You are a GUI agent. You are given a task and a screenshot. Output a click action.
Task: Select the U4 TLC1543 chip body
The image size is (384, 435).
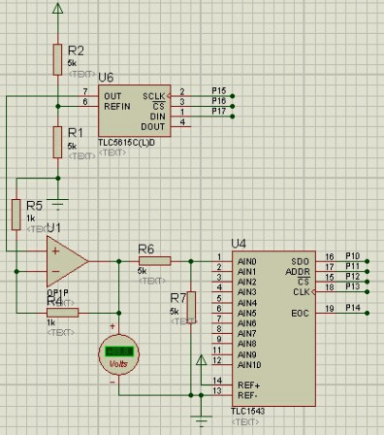273,328
